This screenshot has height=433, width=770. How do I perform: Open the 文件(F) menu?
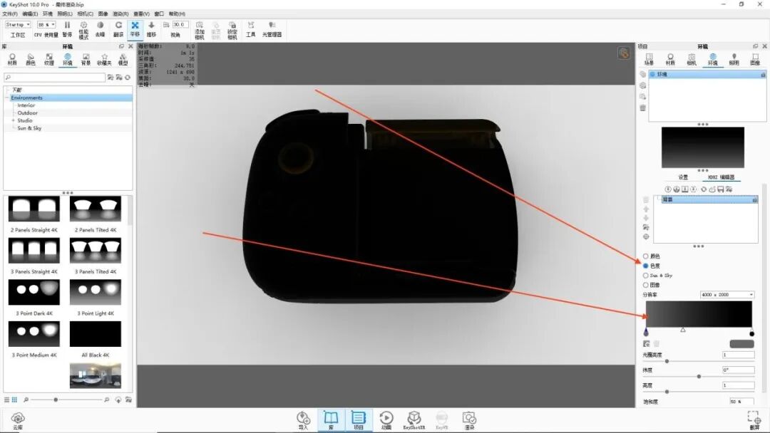(x=9, y=13)
